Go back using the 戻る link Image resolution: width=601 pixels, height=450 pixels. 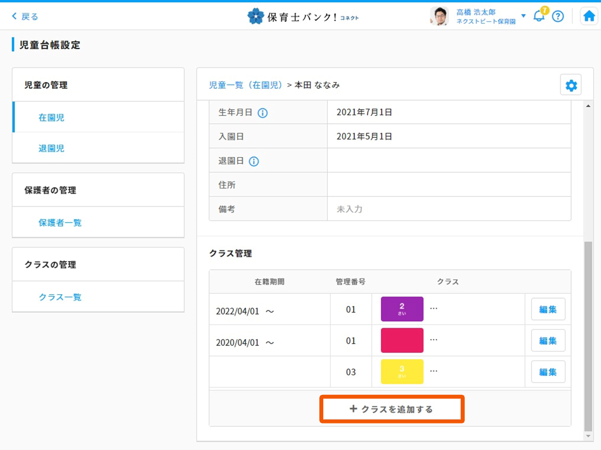coord(25,16)
